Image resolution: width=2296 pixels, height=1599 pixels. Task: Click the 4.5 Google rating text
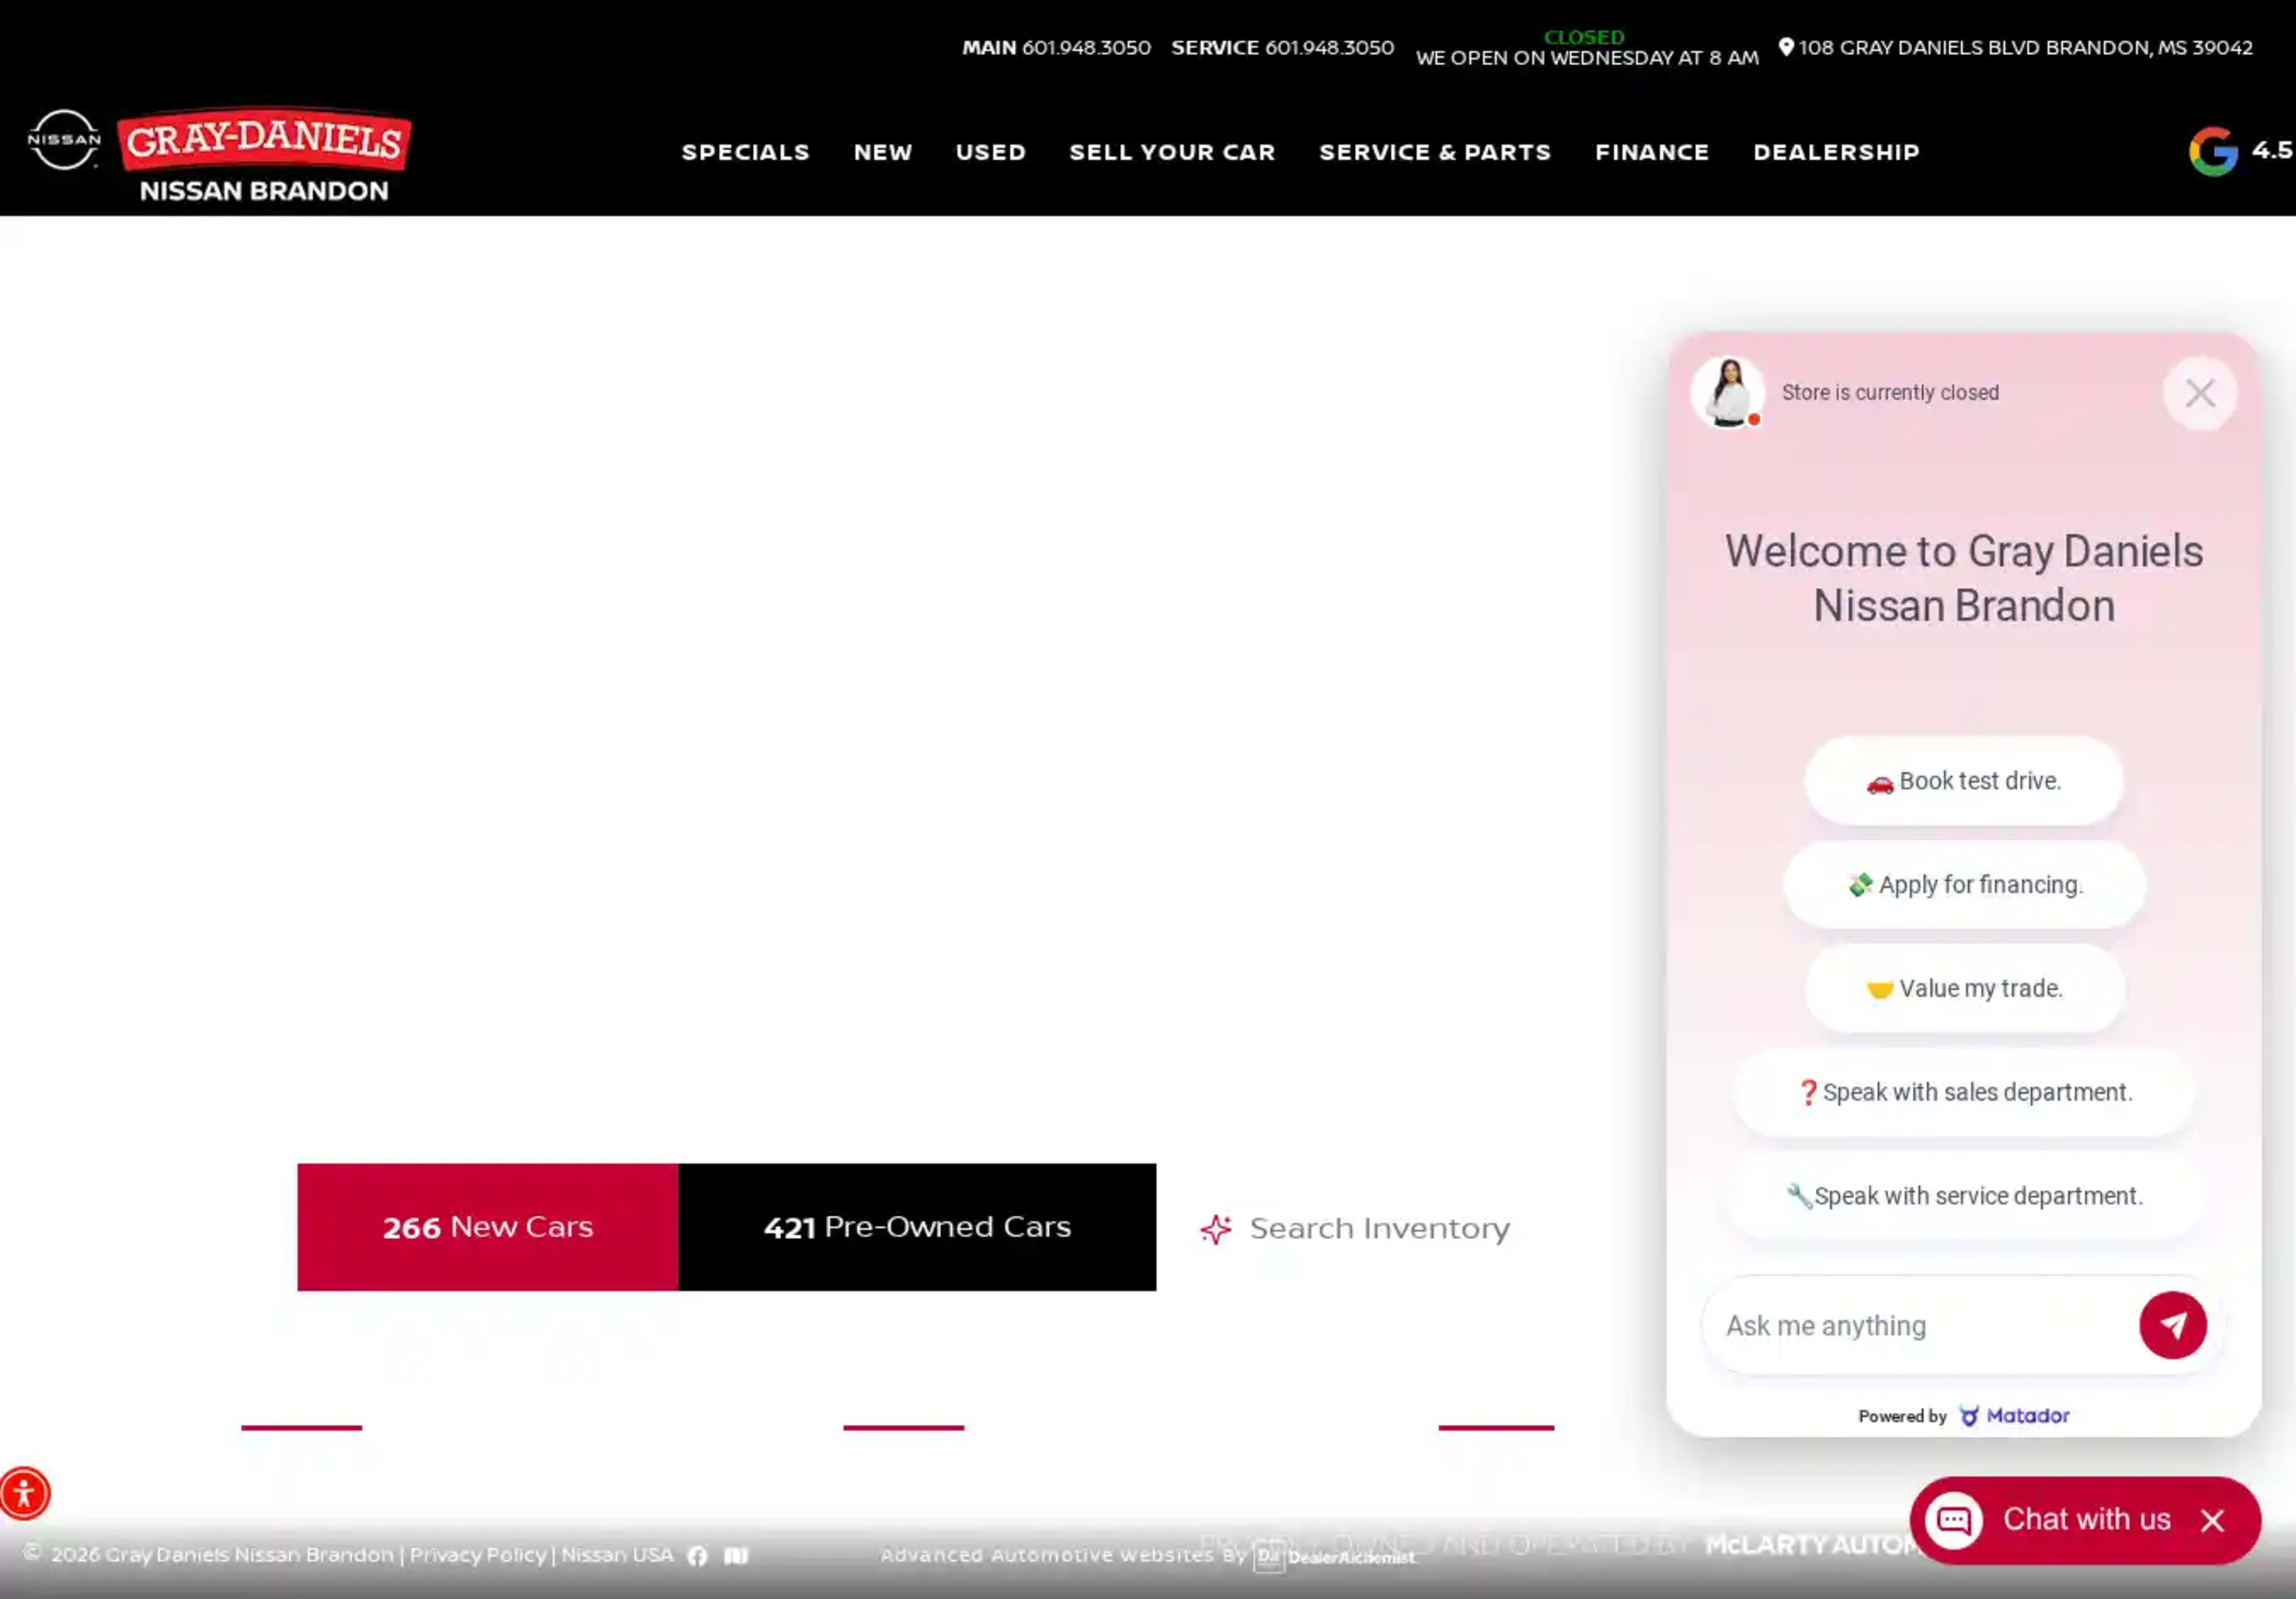pos(2272,150)
